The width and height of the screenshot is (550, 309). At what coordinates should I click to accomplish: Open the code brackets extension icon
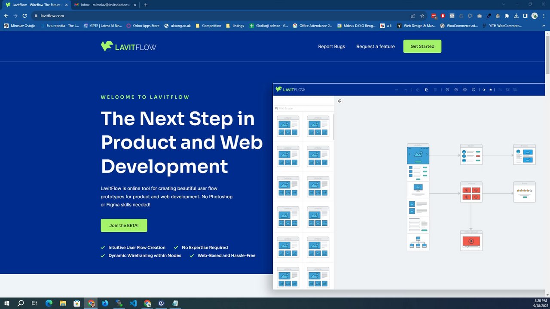tap(452, 16)
